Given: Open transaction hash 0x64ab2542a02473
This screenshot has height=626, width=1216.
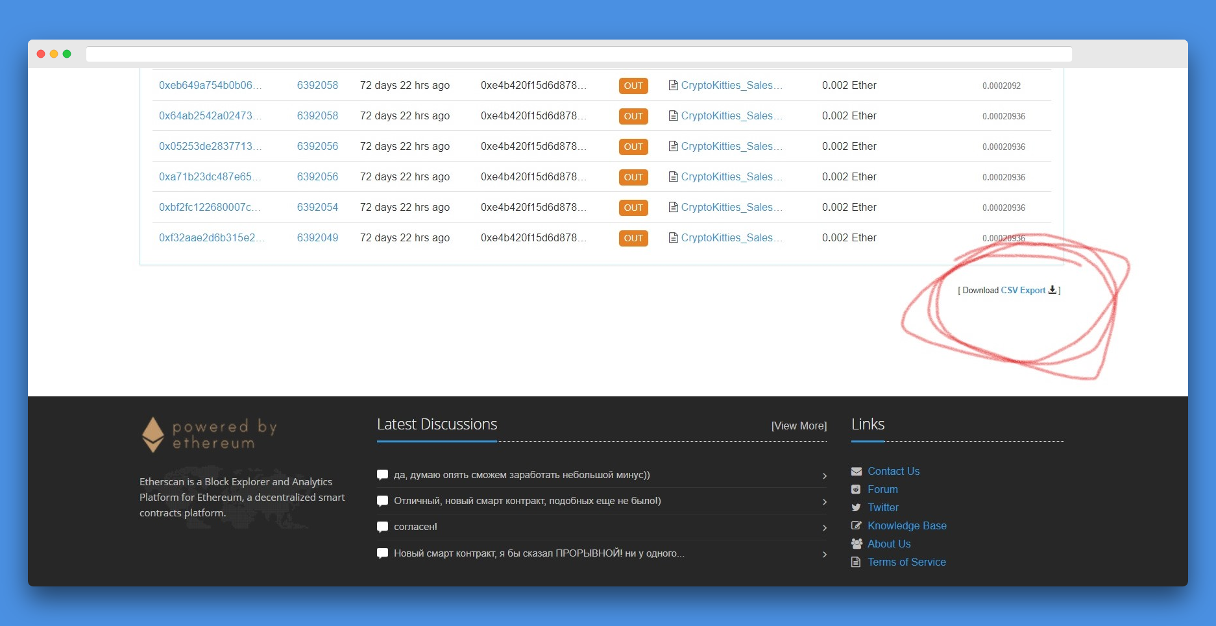Looking at the screenshot, I should tap(210, 115).
